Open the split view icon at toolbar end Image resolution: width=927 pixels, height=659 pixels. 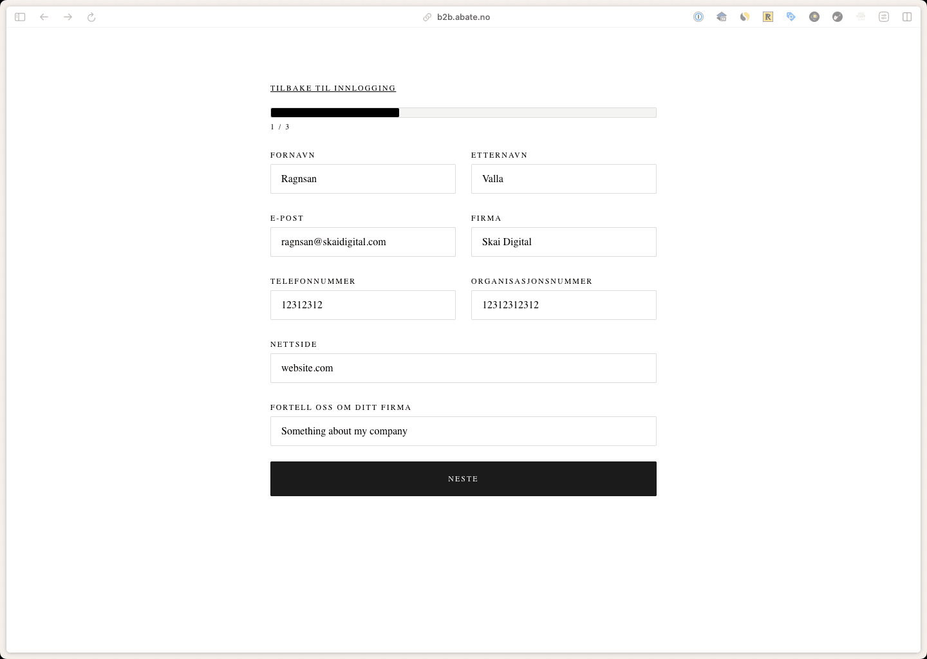pyautogui.click(x=907, y=17)
